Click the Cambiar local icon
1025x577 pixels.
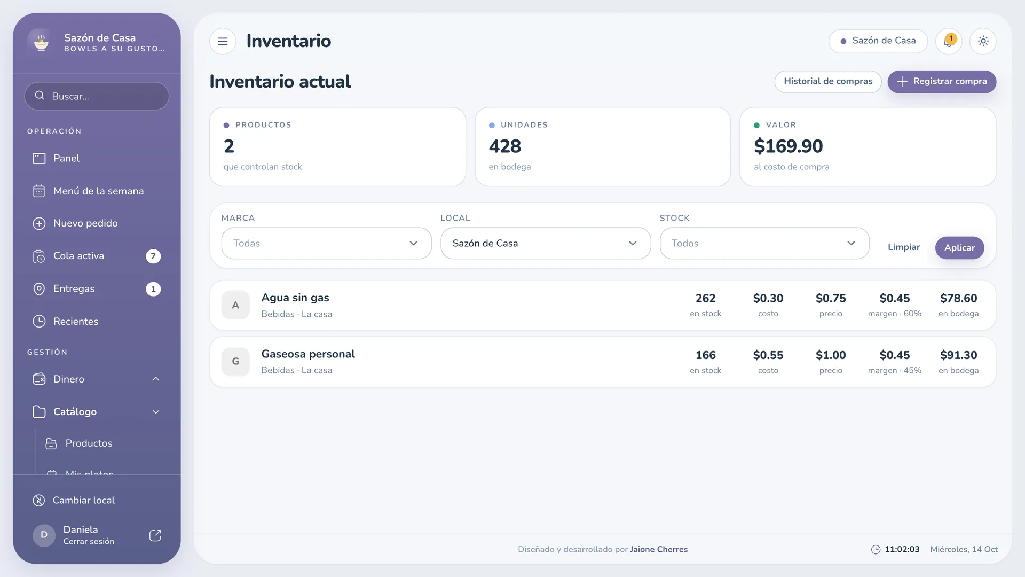(x=38, y=501)
